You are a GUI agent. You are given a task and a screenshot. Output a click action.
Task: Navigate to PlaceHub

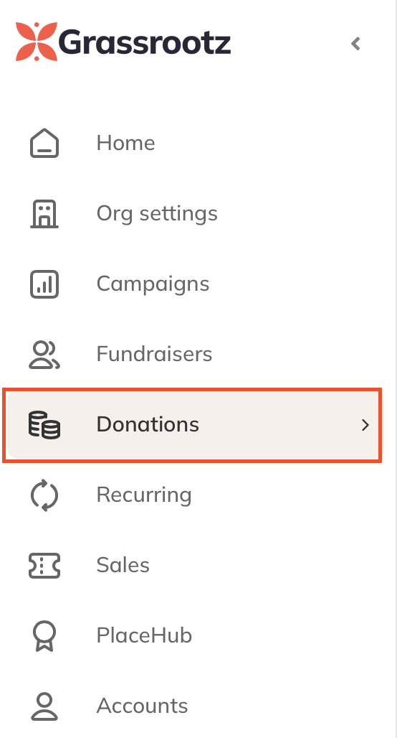coord(144,636)
